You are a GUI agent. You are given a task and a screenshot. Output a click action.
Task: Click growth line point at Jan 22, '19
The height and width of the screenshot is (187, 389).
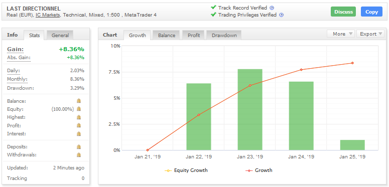[199, 115]
